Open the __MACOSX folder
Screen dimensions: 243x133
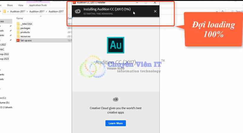[26, 24]
